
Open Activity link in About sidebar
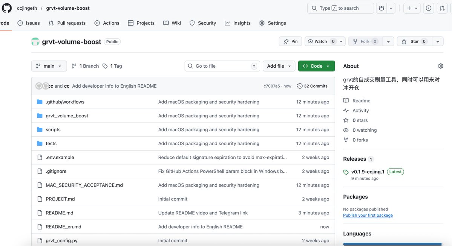[x=356, y=111]
